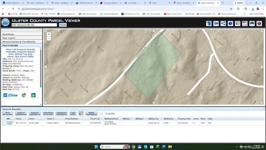The image size is (266, 150).
Task: Export the map to PDF icon
Action: (x=245, y=23)
